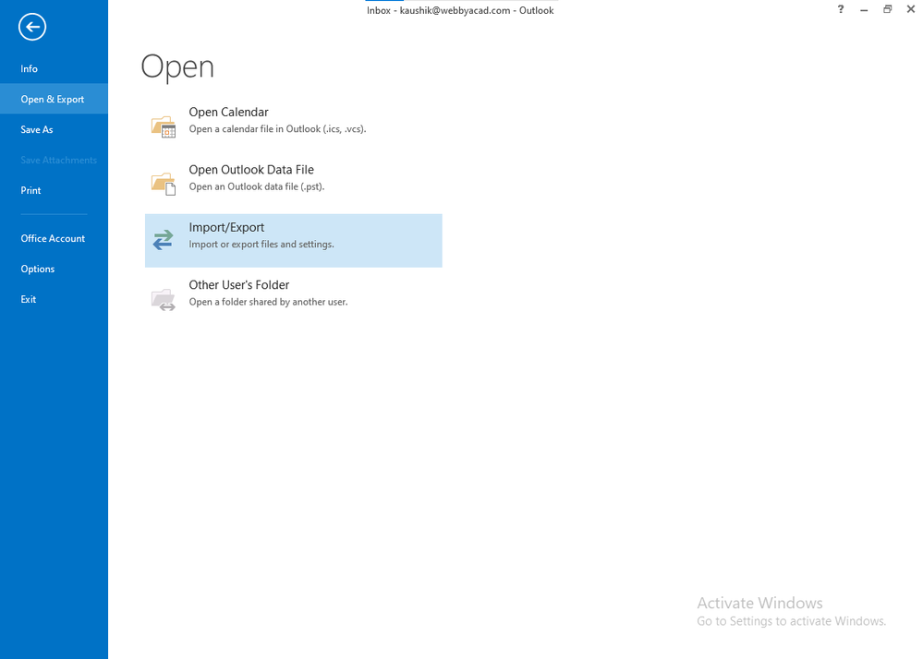Restore down the Outlook window

coord(887,9)
